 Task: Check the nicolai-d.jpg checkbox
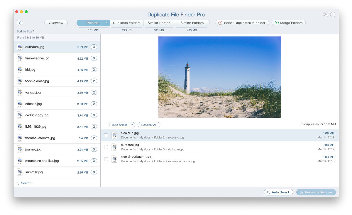point(106,135)
